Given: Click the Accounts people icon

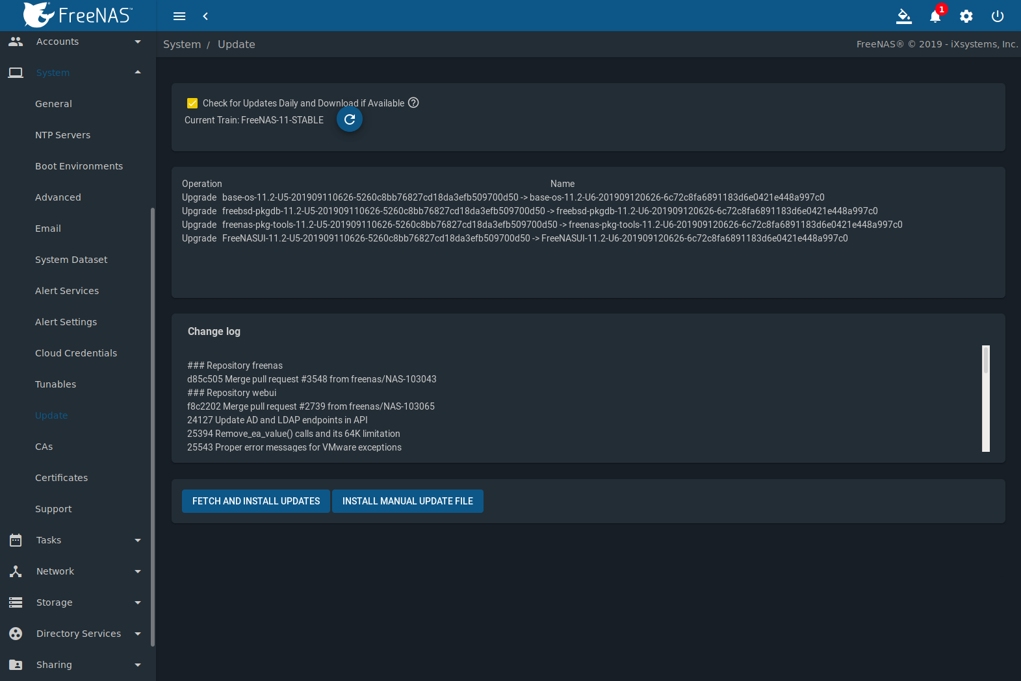Looking at the screenshot, I should coord(16,42).
